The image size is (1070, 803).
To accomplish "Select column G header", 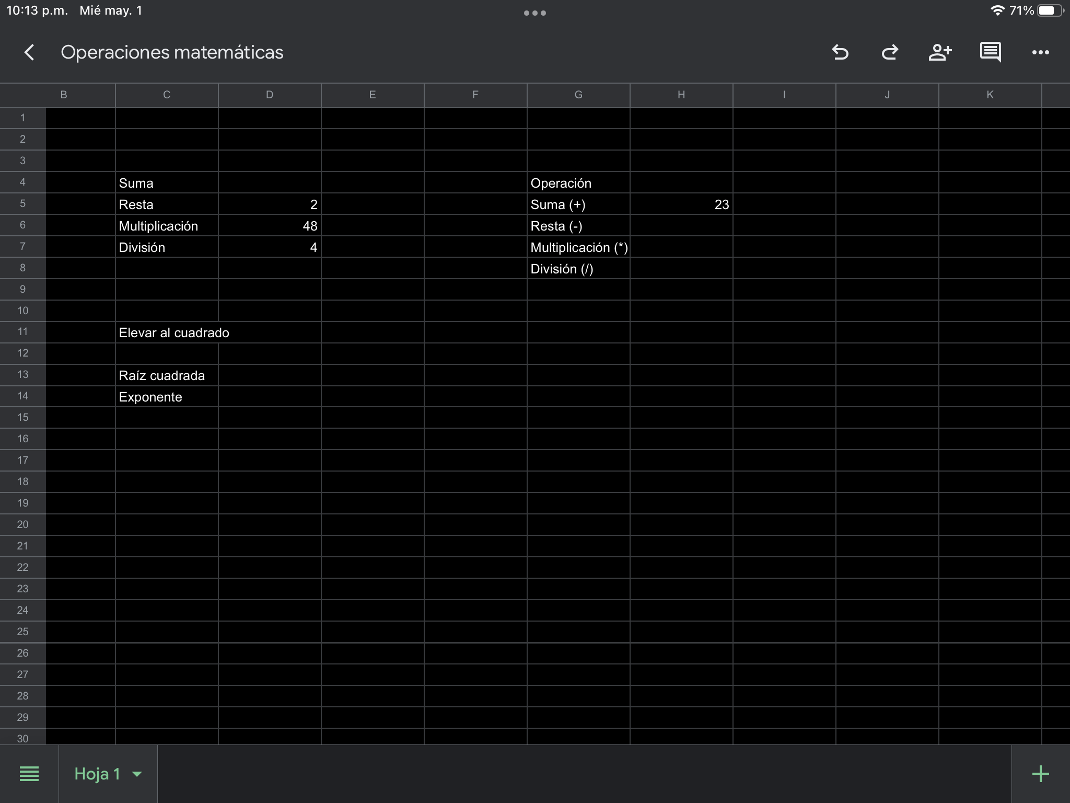I will pyautogui.click(x=578, y=95).
